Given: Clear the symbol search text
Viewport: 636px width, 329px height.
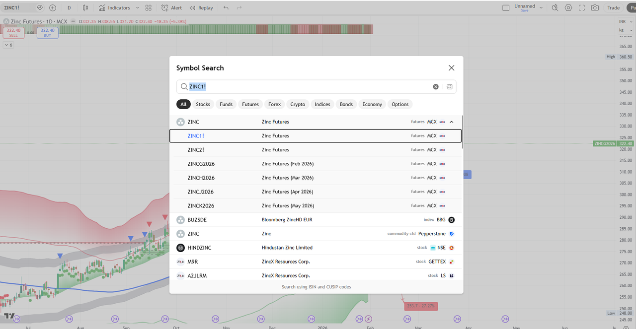Looking at the screenshot, I should (x=436, y=86).
